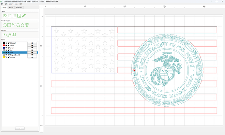Click the background image icon in Setup

click(19, 16)
